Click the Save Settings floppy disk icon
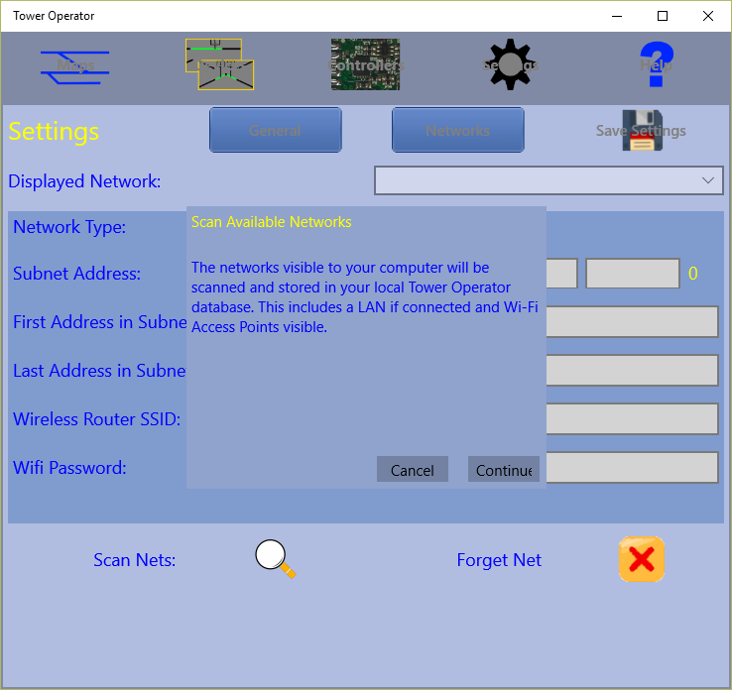The width and height of the screenshot is (732, 690). 642,131
